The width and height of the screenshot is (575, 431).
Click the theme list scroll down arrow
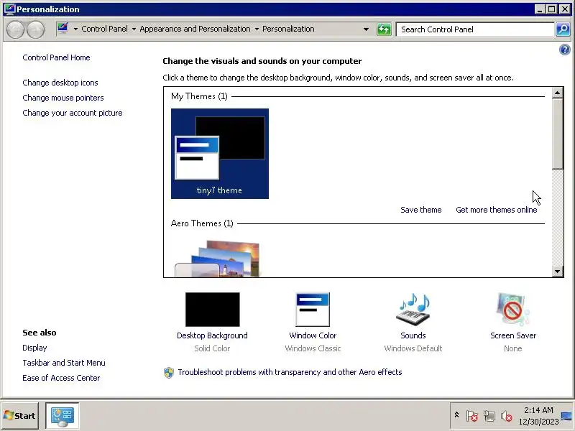click(x=558, y=272)
